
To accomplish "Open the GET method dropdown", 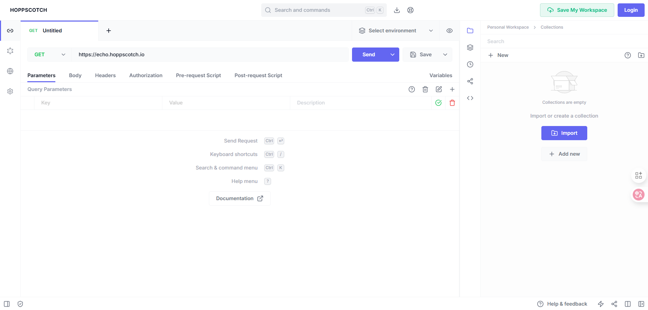I will [x=50, y=55].
